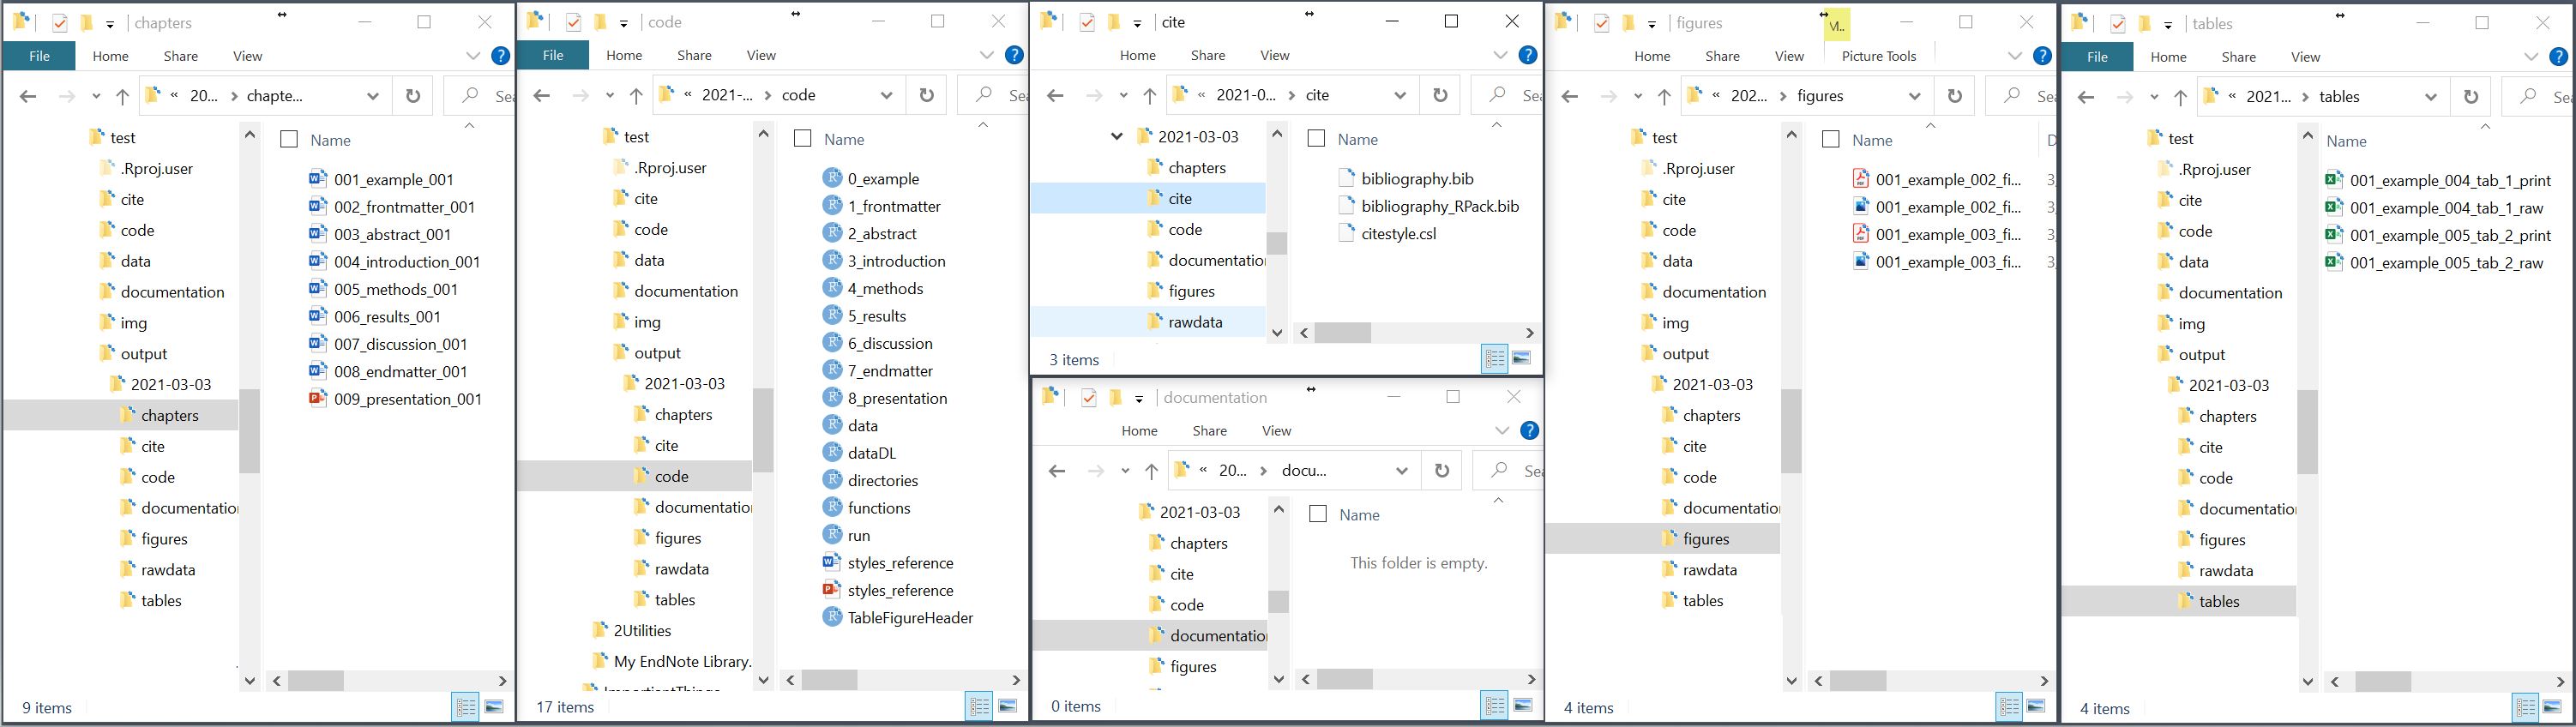Open Home tab in documentation window
This screenshot has width=2576, height=727.
(1139, 431)
